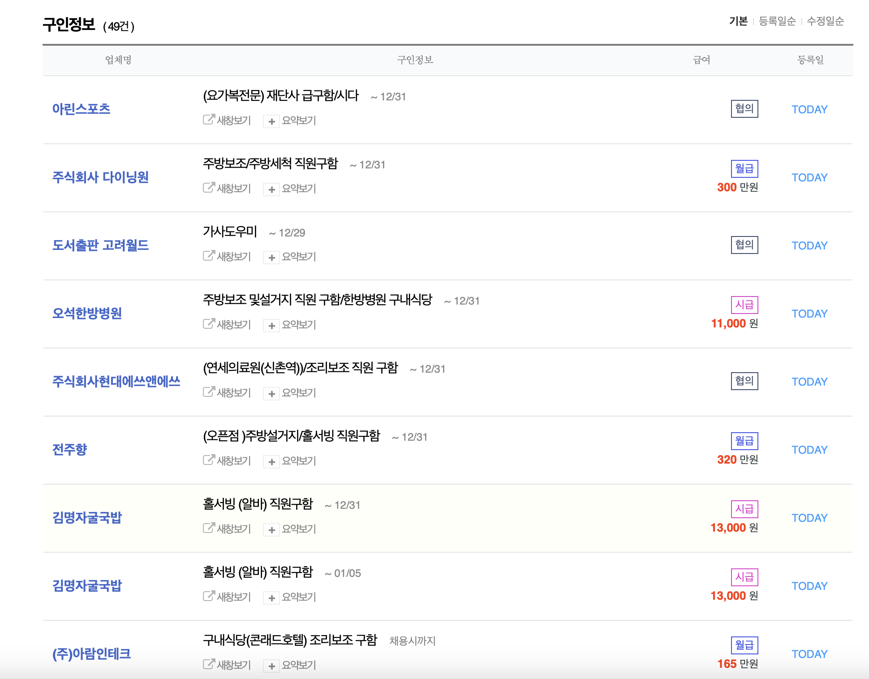This screenshot has width=869, height=679.
Task: Open company link (주)아람인테크
Action: click(91, 653)
